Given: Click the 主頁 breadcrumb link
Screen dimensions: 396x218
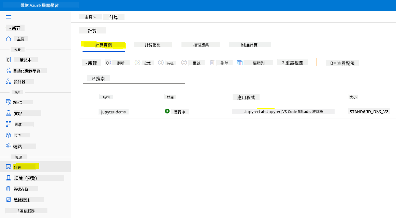Looking at the screenshot, I should click(x=89, y=17).
